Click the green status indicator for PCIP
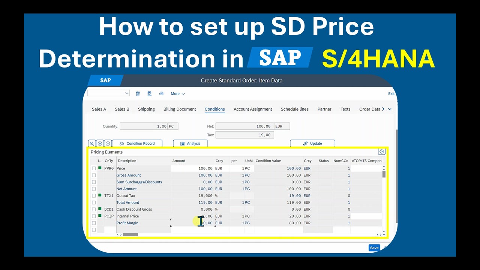 tap(100, 216)
